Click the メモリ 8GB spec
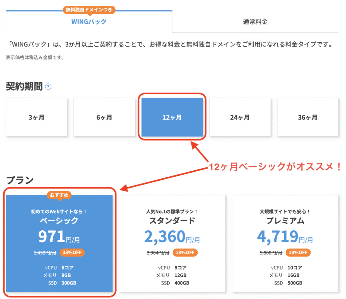This screenshot has height=299, width=346. tap(57, 275)
